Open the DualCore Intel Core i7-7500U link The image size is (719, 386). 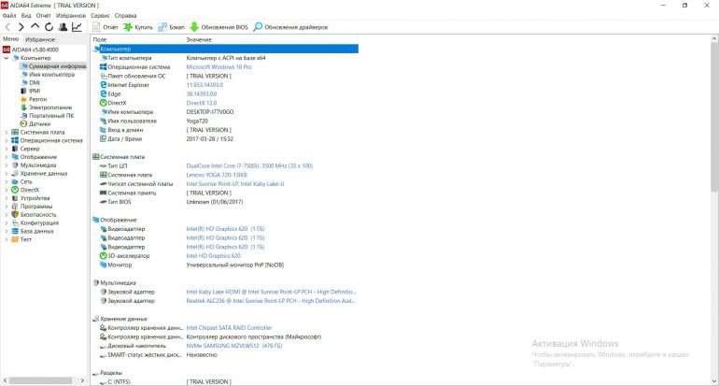(x=249, y=166)
